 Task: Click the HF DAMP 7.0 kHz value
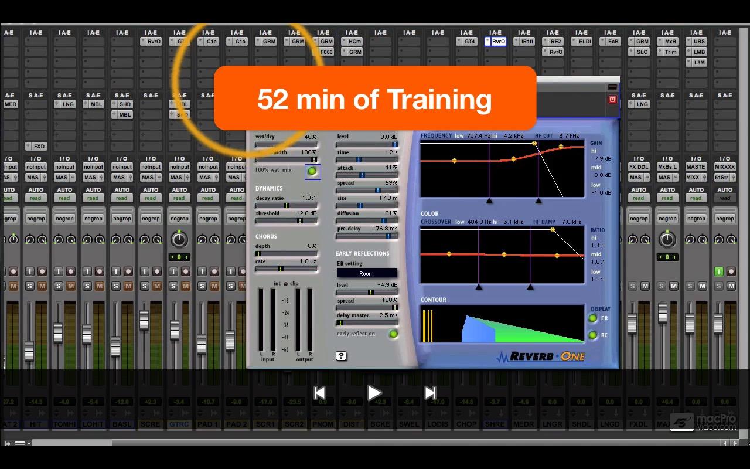click(571, 222)
